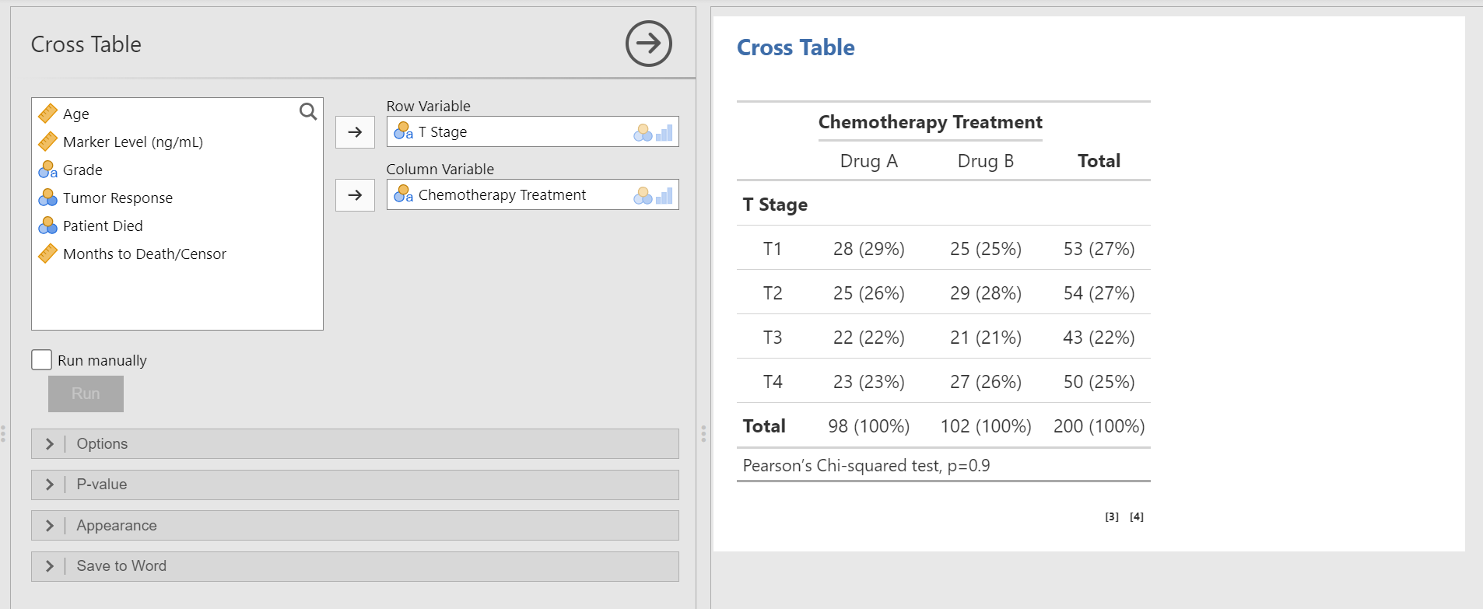Open footnote reference [3]
The height and width of the screenshot is (609, 1483).
coord(1112,516)
